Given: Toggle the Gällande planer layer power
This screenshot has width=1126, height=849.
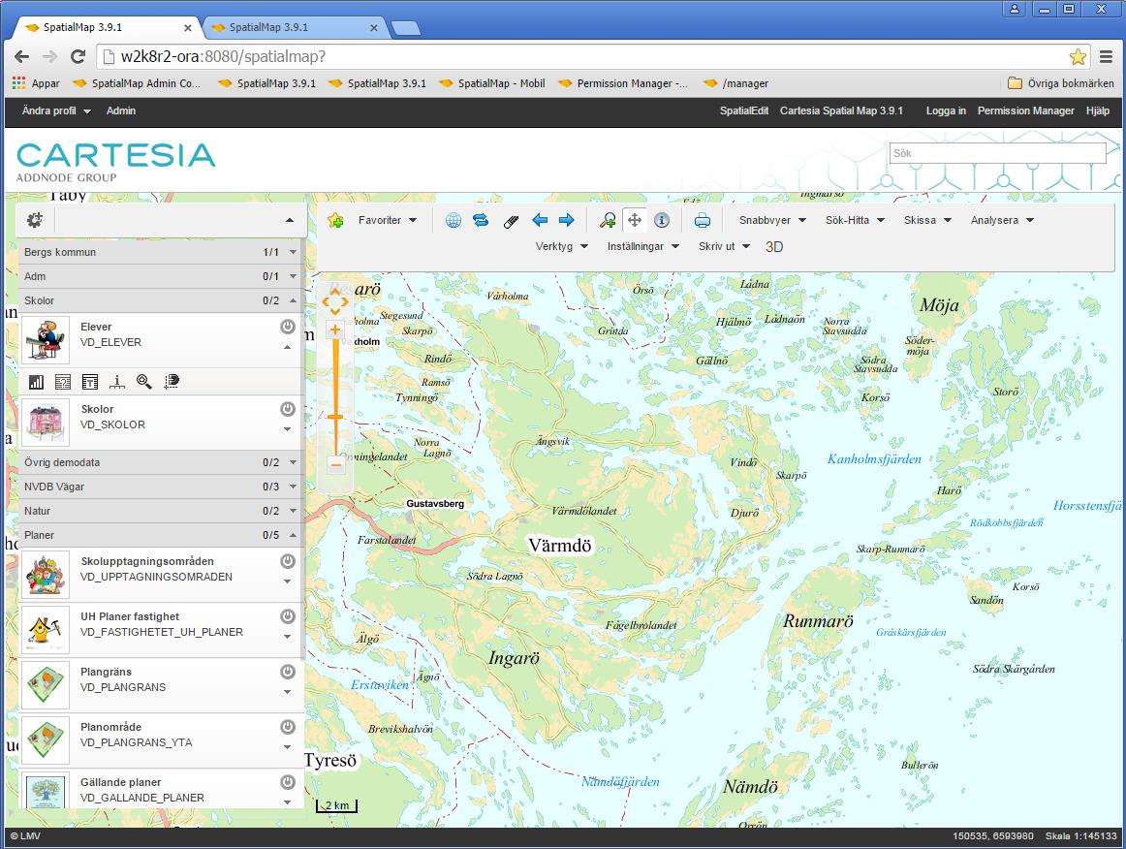Looking at the screenshot, I should point(288,782).
